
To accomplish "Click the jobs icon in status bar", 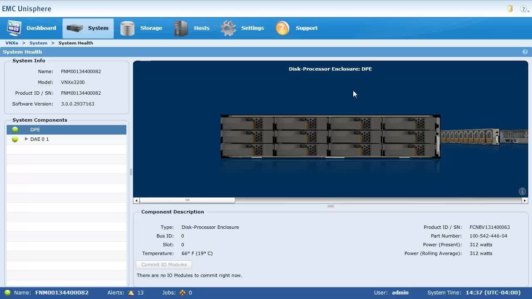I will 182,293.
